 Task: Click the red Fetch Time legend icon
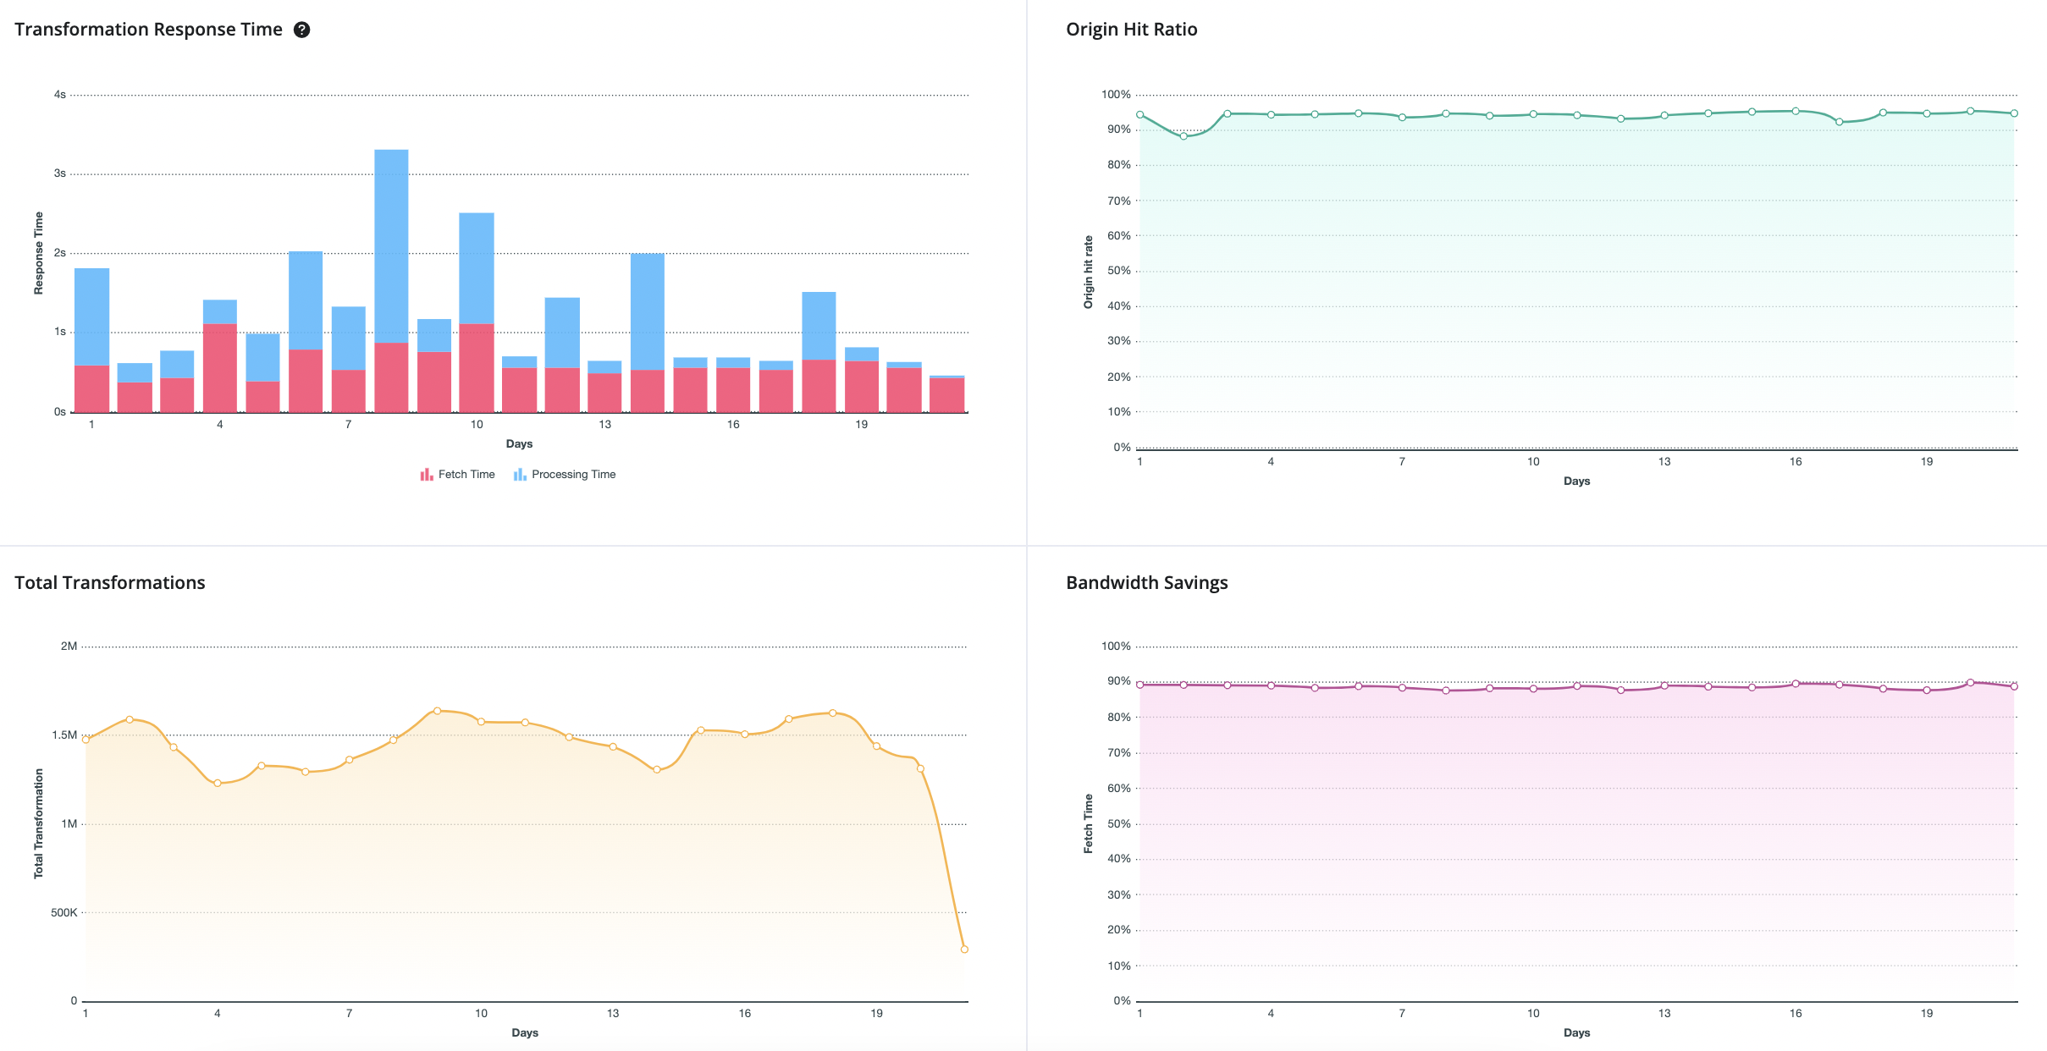tap(427, 475)
